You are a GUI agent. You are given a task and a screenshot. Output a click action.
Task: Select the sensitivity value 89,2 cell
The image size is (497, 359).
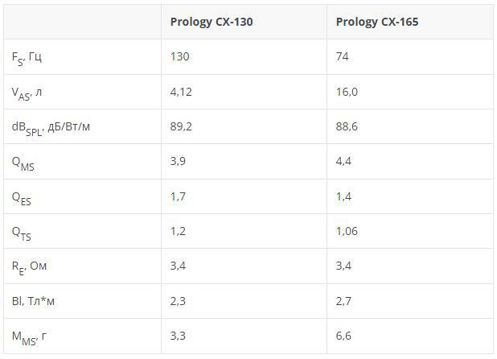(x=182, y=126)
